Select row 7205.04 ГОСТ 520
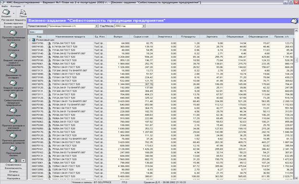The height and width of the screenshot is (184, 299). [162, 170]
